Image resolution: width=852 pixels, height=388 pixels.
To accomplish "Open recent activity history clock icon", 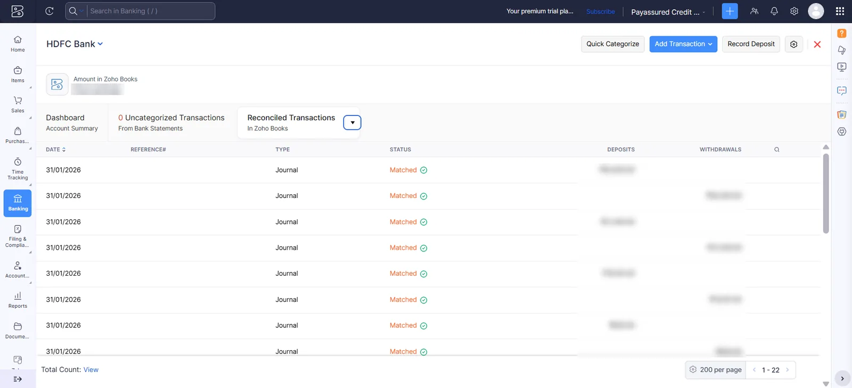I will click(50, 11).
